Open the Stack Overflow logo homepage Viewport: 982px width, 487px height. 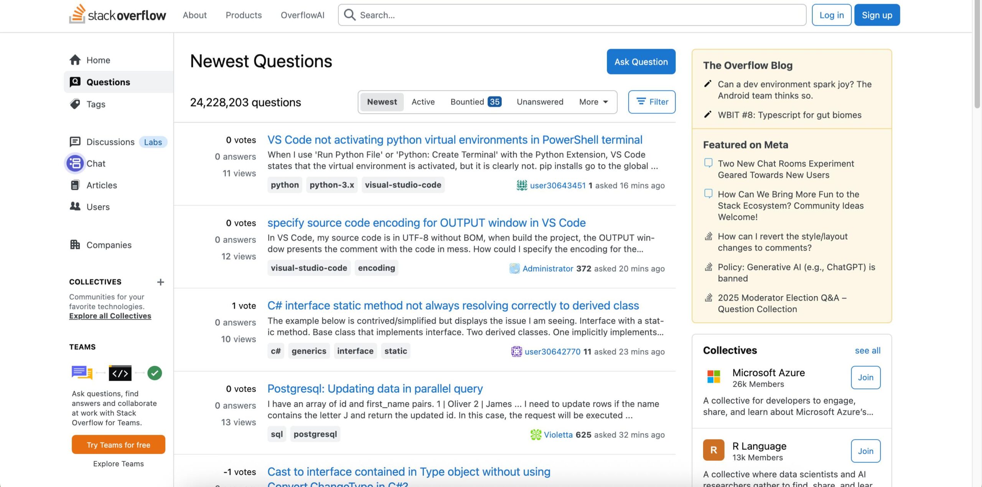click(x=117, y=15)
